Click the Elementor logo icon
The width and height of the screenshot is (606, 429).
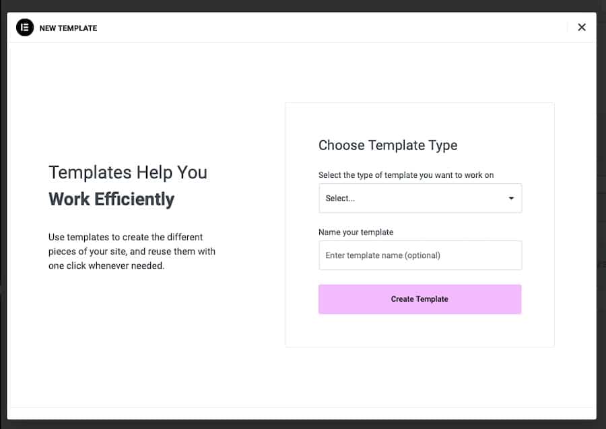tap(25, 28)
